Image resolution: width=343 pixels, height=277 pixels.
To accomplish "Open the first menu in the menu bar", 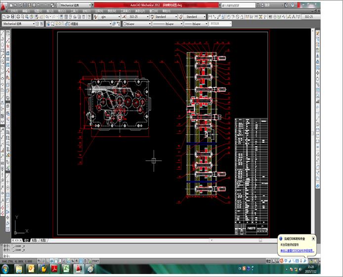I will [14, 10].
